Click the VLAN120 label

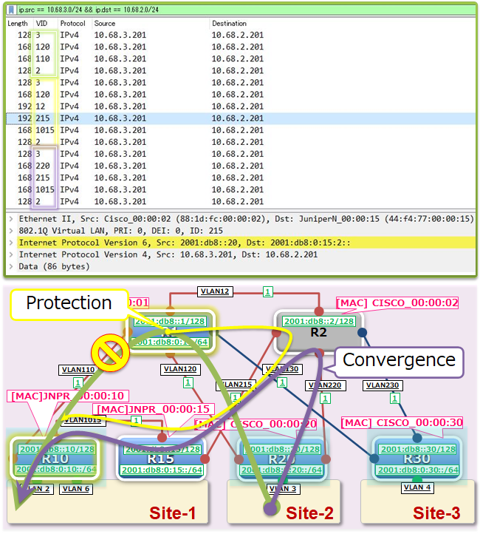tap(180, 369)
